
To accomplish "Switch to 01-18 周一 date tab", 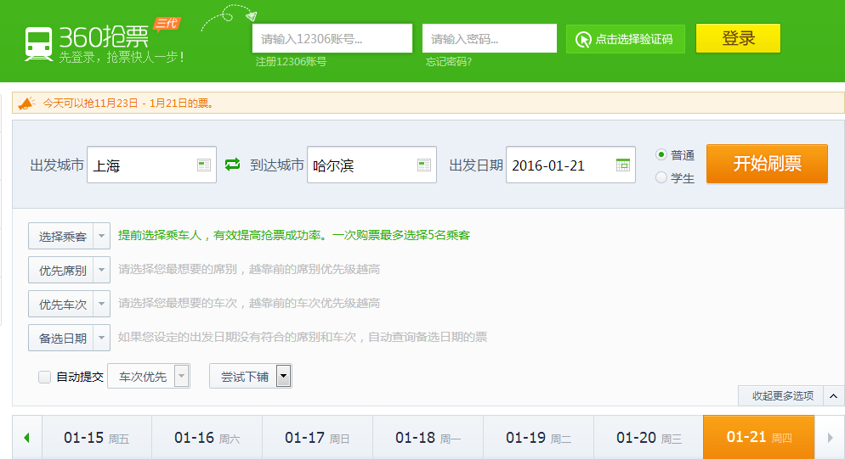I will [x=428, y=438].
